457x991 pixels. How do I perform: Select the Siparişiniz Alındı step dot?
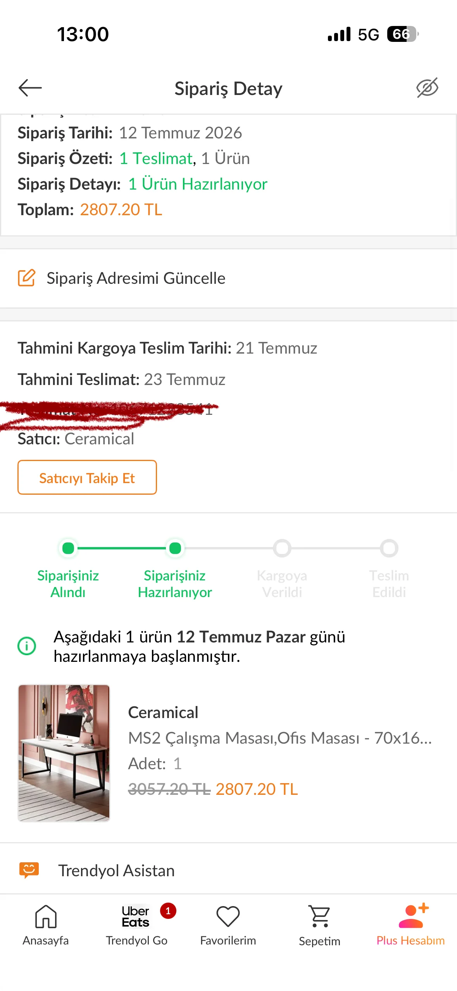pos(68,548)
